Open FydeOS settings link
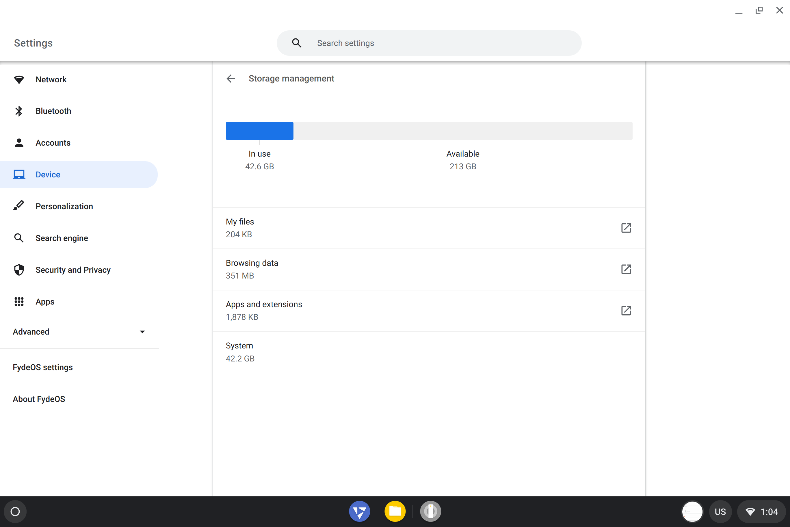 [x=43, y=367]
